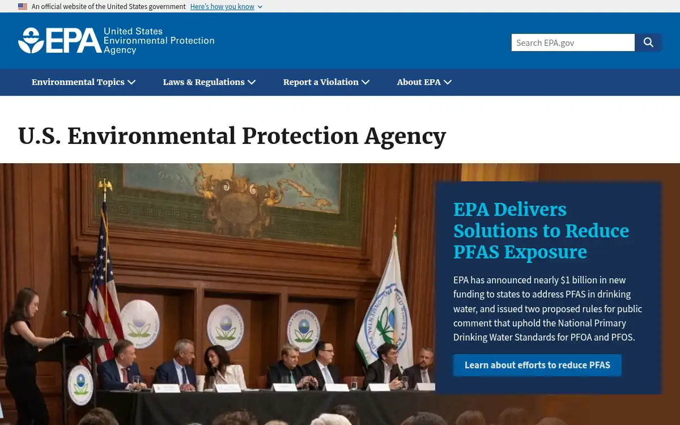Click the PFAS funding description paragraph
The width and height of the screenshot is (680, 425).
547,309
